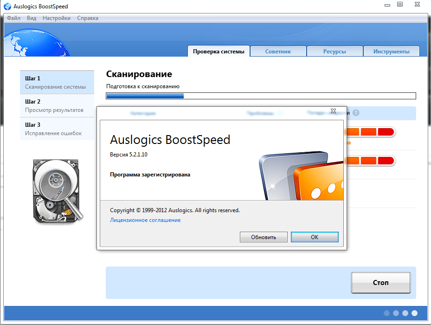Click the Copyright 1999-2012 Auslogics text
Screen dimensions: 431x325
pos(175,210)
